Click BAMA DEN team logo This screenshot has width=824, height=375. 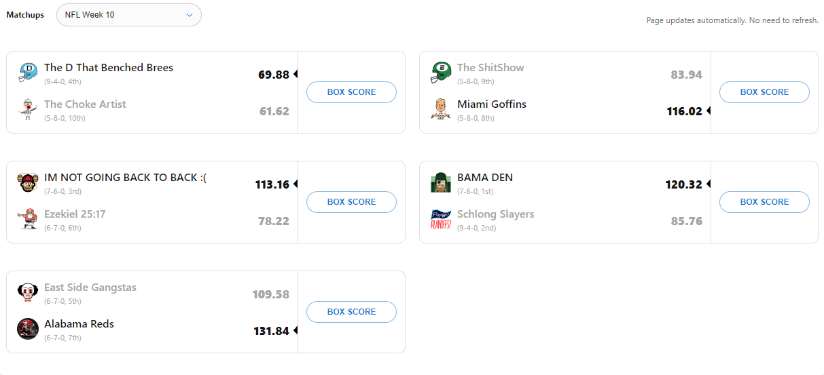[x=441, y=182]
